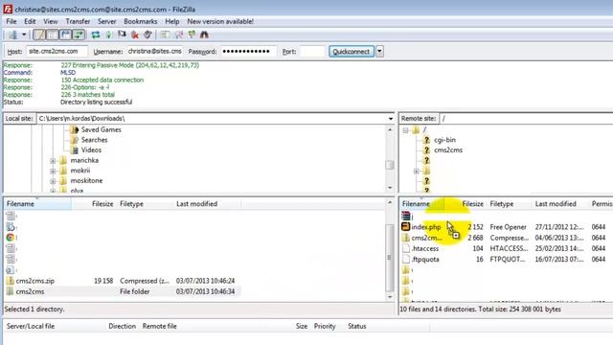The width and height of the screenshot is (613, 345).
Task: Open the Site Manager dropdown arrow
Action: (24, 34)
